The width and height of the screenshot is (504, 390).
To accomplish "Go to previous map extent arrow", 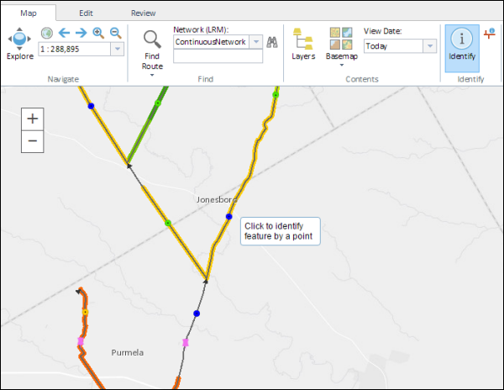I will pos(64,33).
